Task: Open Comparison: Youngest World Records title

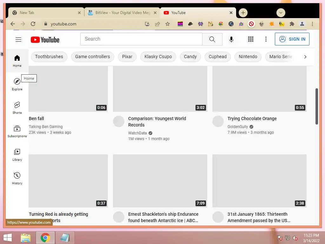Action: [157, 122]
